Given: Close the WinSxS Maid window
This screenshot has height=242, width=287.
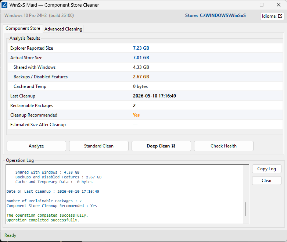Looking at the screenshot, I should (279, 5).
